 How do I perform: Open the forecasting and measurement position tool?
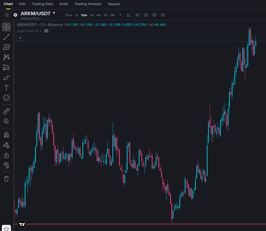click(6, 67)
